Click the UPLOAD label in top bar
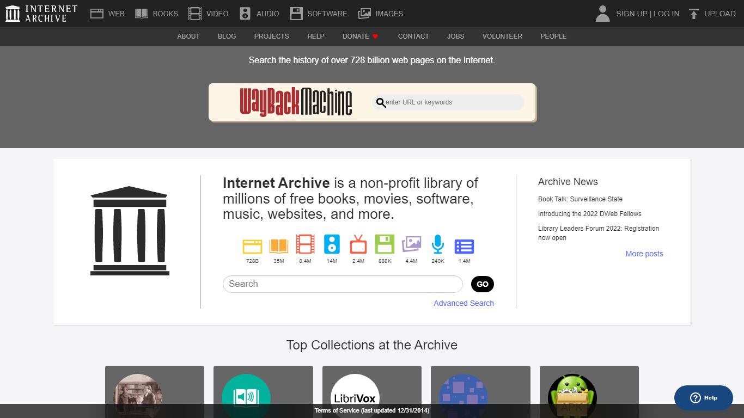Image resolution: width=744 pixels, height=418 pixels. pyautogui.click(x=720, y=14)
